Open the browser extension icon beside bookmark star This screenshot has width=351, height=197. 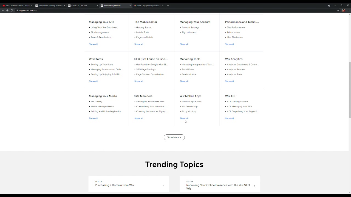pos(343,10)
